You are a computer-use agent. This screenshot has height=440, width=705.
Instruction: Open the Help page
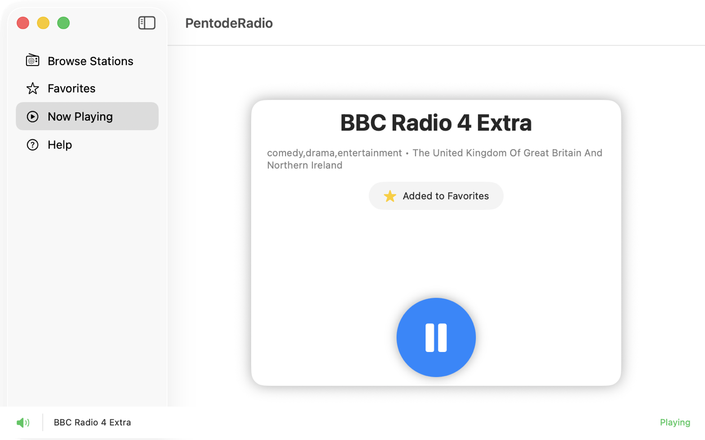pos(87,145)
